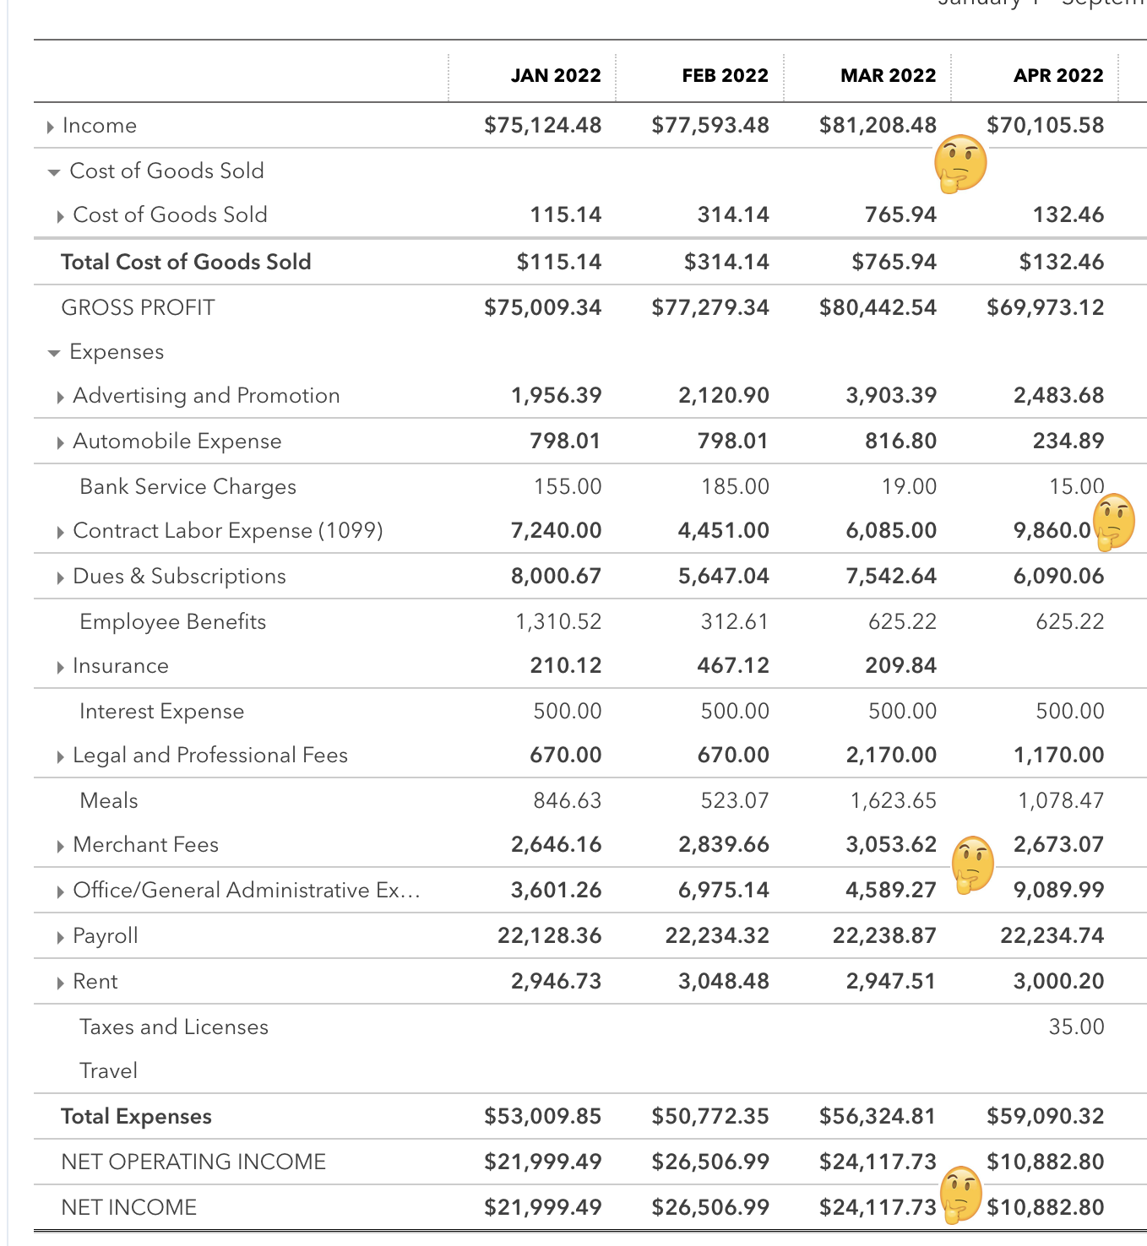Click February Rent amount 3,048.48

[724, 981]
